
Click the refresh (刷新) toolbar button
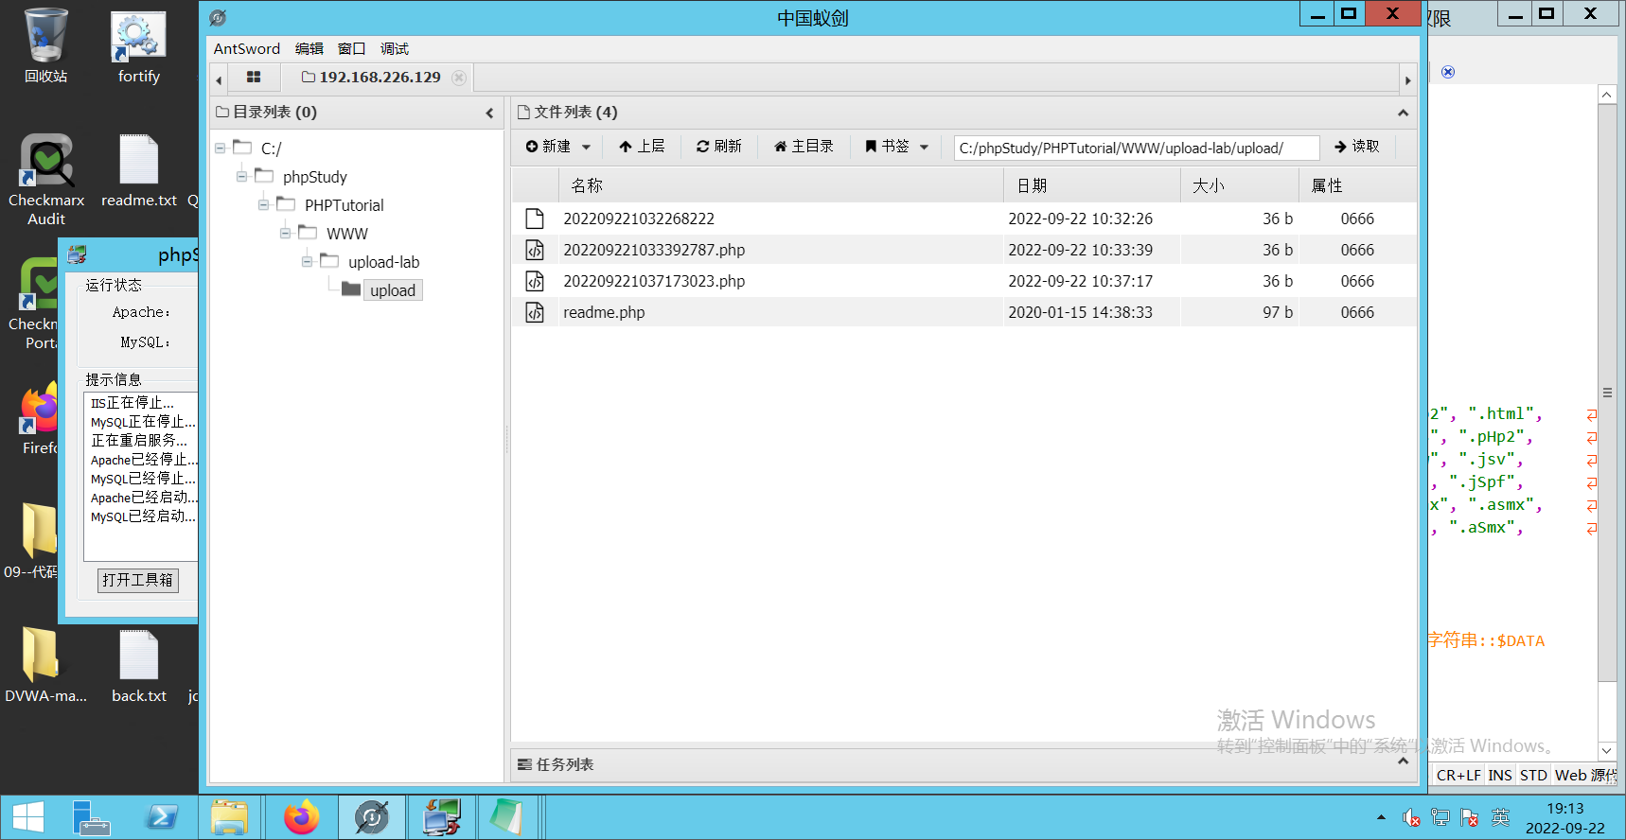click(719, 147)
